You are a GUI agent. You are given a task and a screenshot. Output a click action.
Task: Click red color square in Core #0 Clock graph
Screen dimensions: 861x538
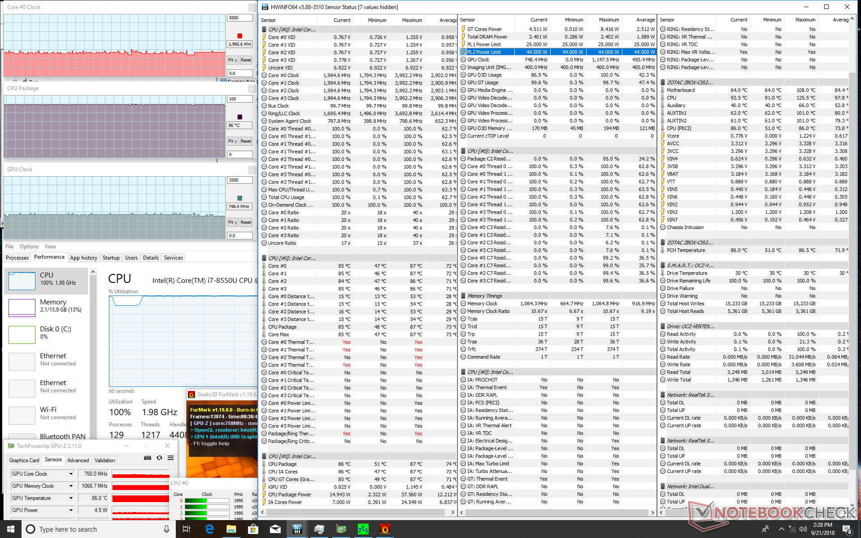[239, 36]
